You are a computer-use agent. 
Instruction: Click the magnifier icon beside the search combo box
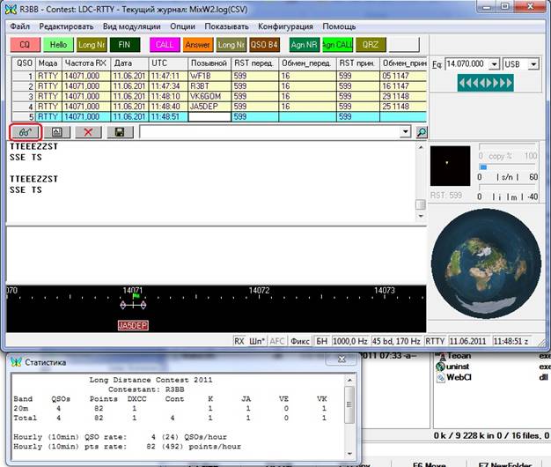click(x=422, y=131)
